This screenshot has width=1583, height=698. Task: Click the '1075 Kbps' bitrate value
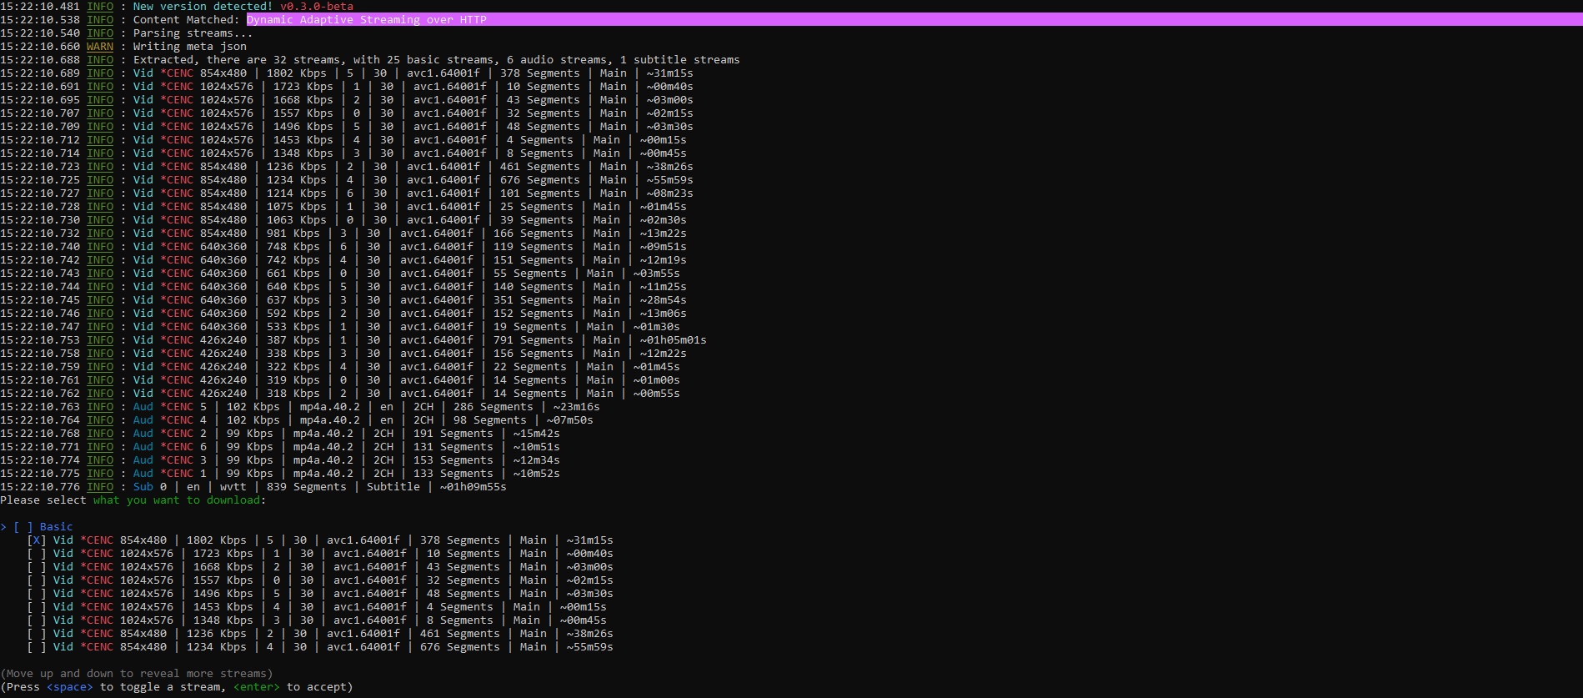[x=297, y=207]
